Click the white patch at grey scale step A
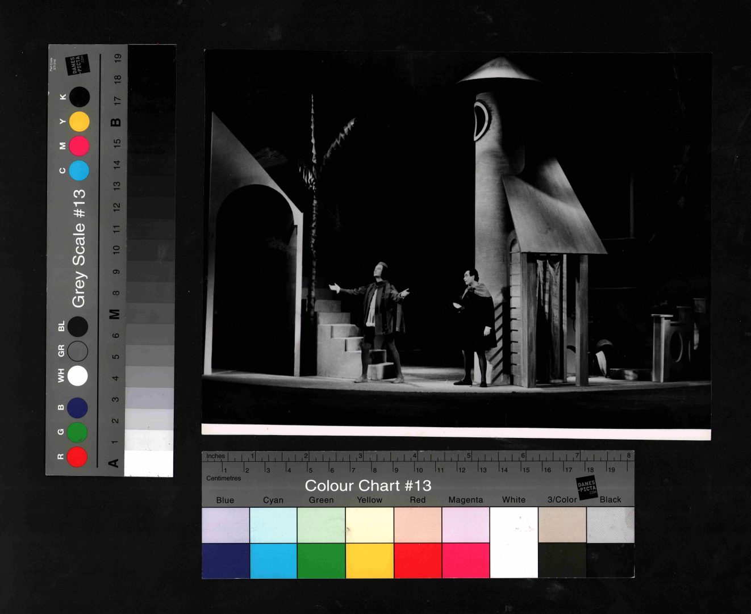This screenshot has height=614, width=751. click(149, 463)
